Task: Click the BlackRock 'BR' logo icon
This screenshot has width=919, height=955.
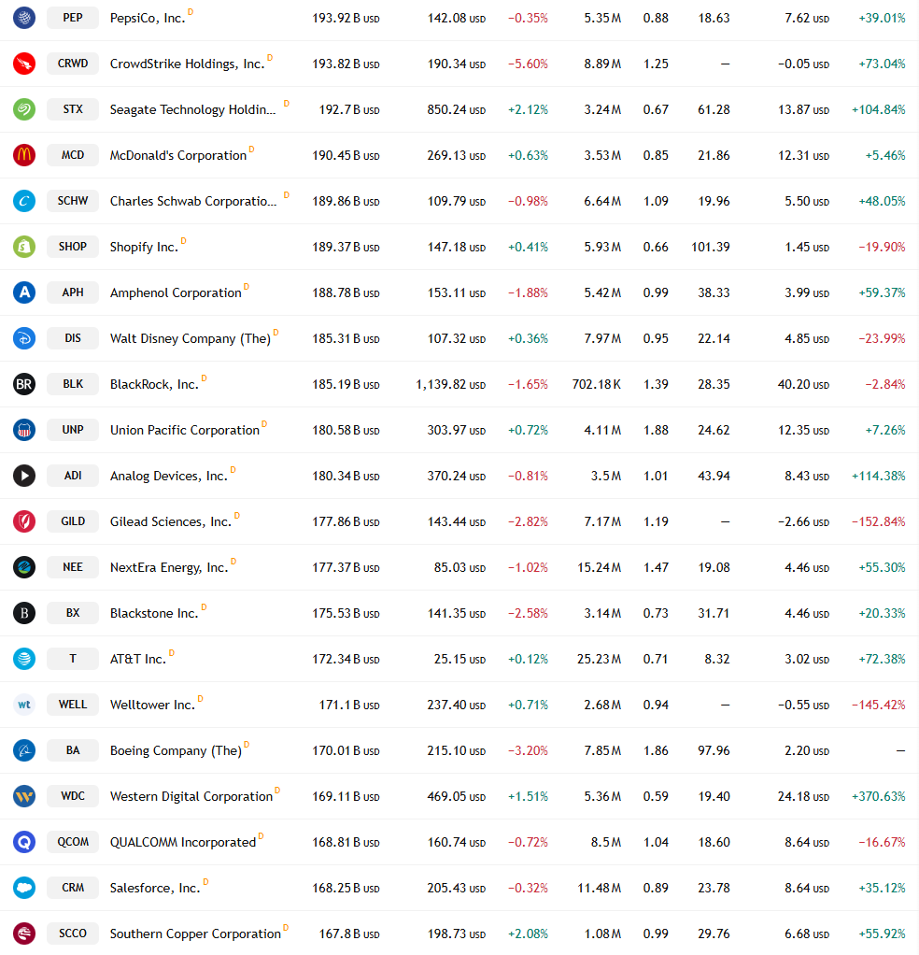Action: click(24, 384)
